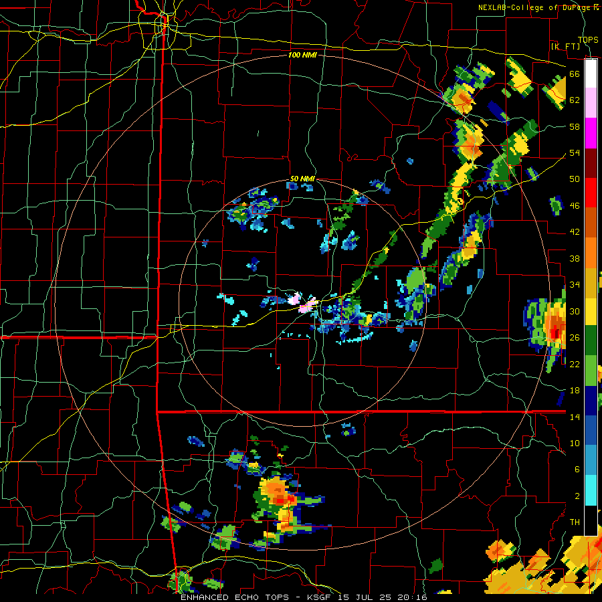The image size is (602, 602).
Task: Click the 50 NMI range ring label
Action: [302, 179]
